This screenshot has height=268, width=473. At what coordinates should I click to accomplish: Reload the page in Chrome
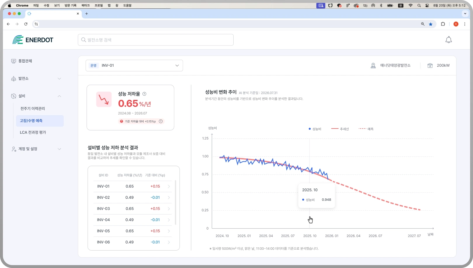point(26,24)
